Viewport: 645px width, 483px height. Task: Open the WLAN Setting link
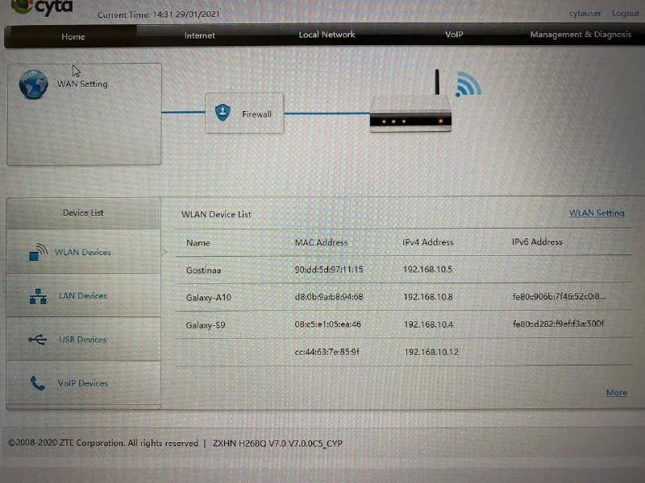coord(597,213)
